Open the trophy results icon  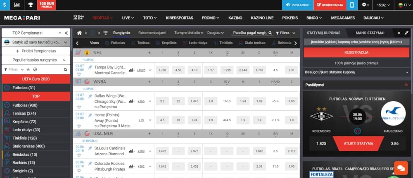(31, 5)
